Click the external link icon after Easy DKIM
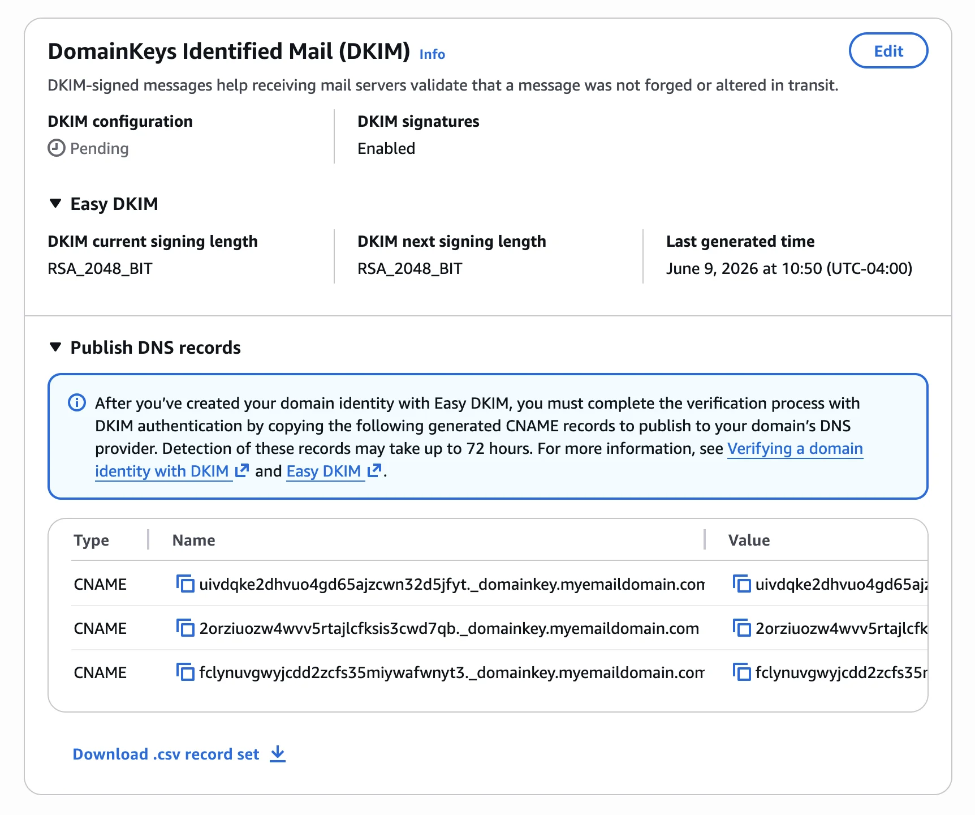975x815 pixels. [374, 470]
